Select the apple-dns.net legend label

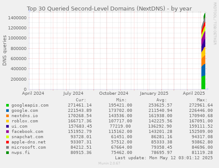tap(29, 142)
